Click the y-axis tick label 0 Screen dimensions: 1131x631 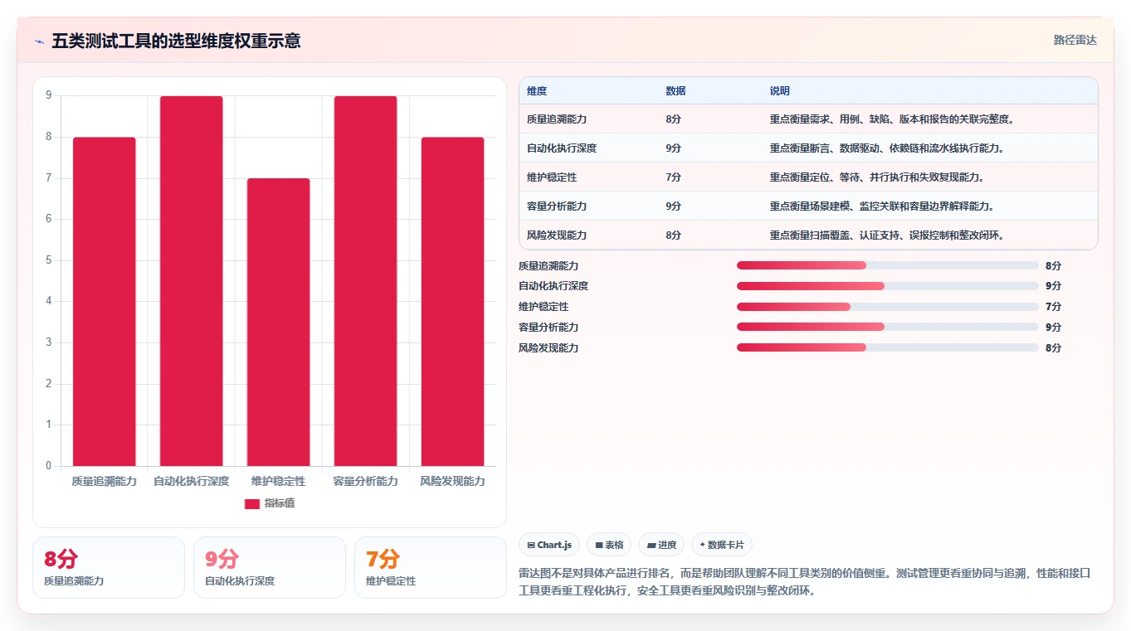point(49,466)
